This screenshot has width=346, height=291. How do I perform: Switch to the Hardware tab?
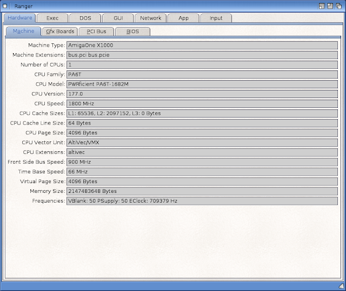pyautogui.click(x=20, y=18)
